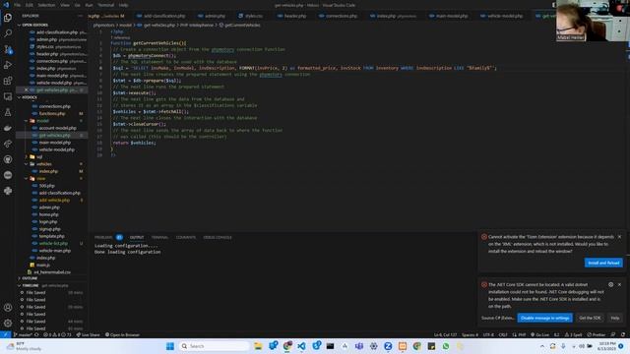This screenshot has height=354, width=630.
Task: Open vehicle-list.php in the view folder
Action: [x=53, y=243]
